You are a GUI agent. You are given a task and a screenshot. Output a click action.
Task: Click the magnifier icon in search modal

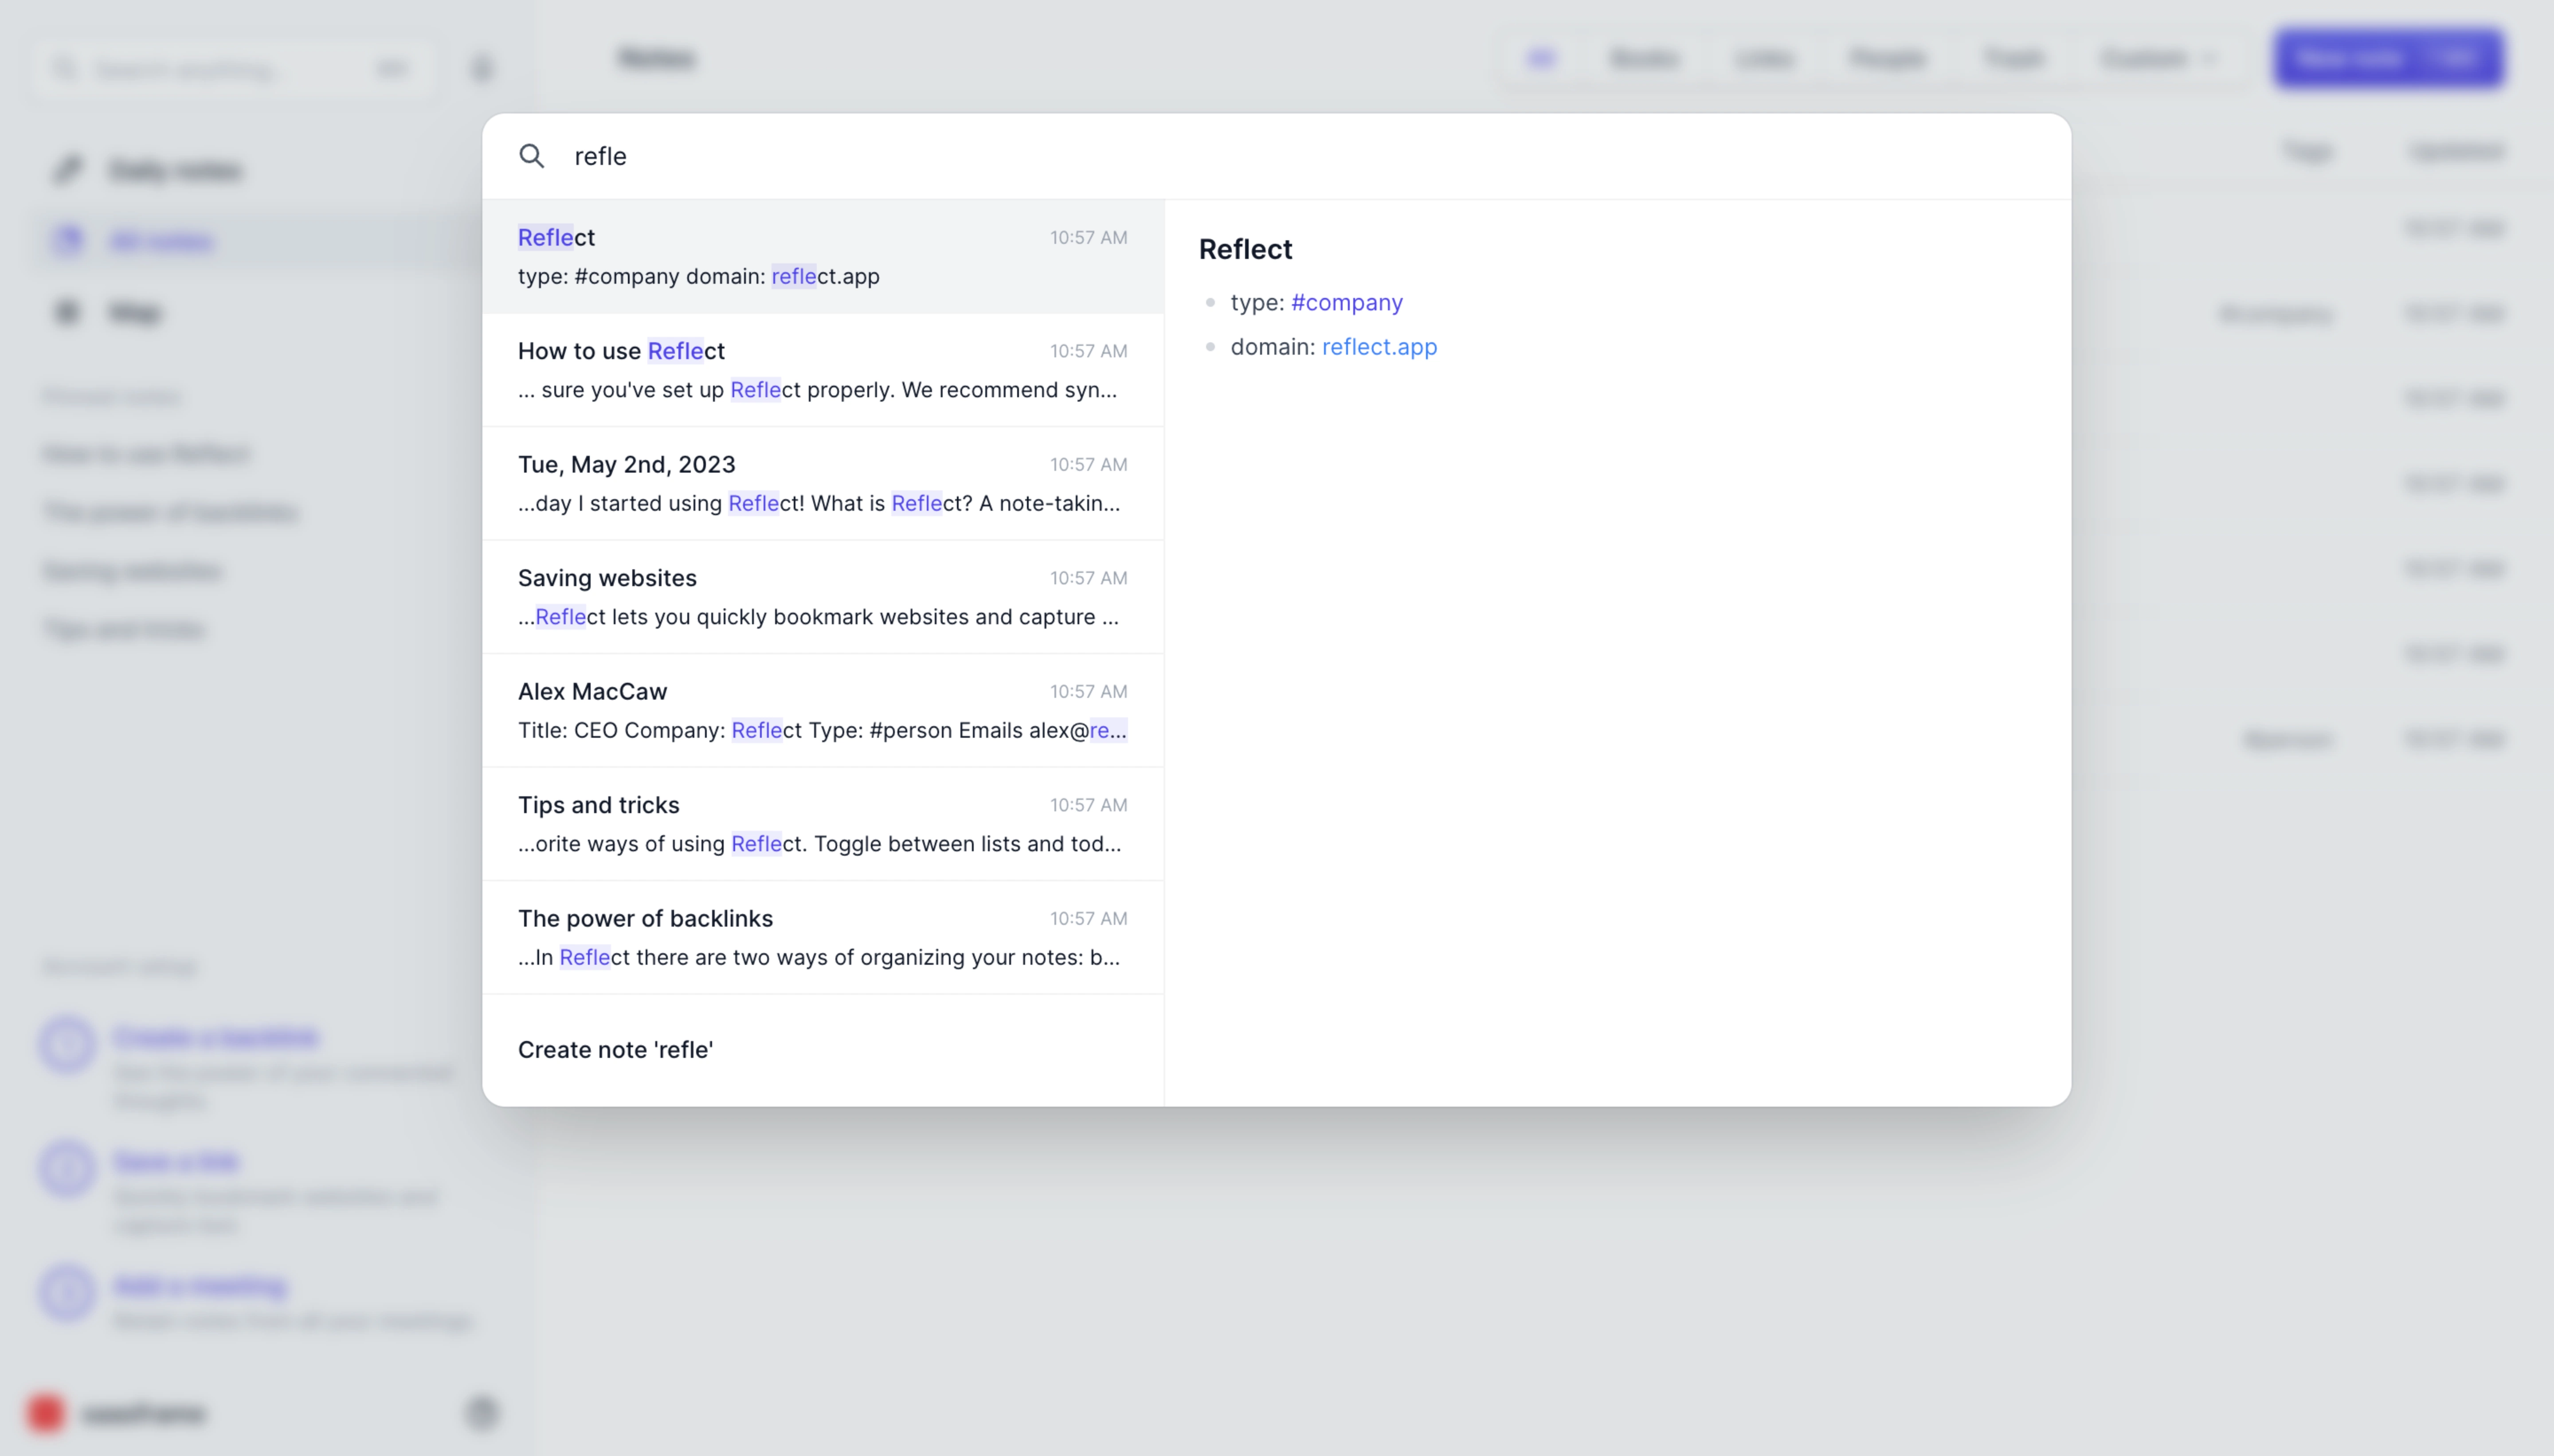click(x=532, y=156)
